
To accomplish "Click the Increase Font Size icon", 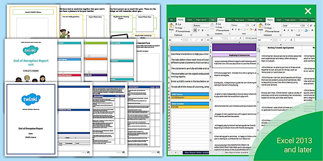I will [311, 26].
